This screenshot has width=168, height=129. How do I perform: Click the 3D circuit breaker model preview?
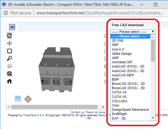[57, 69]
